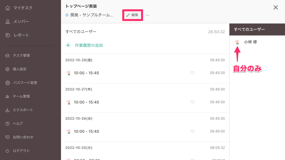The width and height of the screenshot is (285, 160).
Task: Select タスク管理 in the sidebar
Action: click(x=21, y=56)
